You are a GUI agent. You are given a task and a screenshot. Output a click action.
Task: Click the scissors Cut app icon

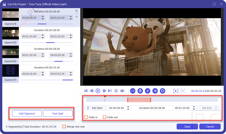click(4, 4)
